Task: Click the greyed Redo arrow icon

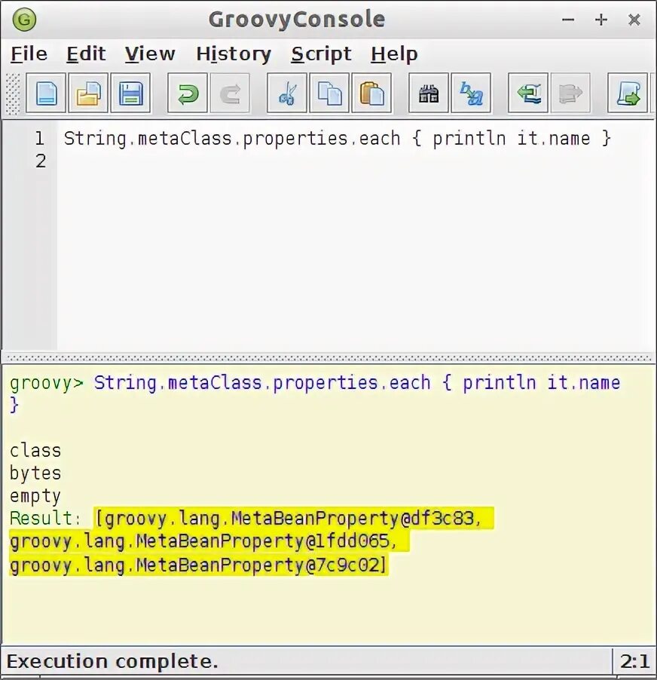Action: click(x=230, y=93)
